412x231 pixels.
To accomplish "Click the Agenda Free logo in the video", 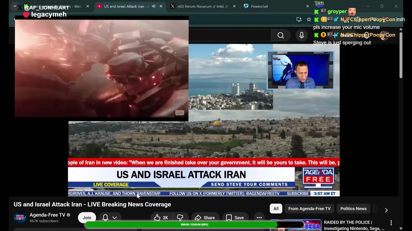I will pos(318,177).
